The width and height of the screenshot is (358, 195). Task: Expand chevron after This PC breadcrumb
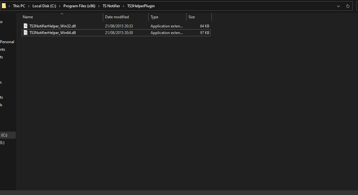click(29, 6)
